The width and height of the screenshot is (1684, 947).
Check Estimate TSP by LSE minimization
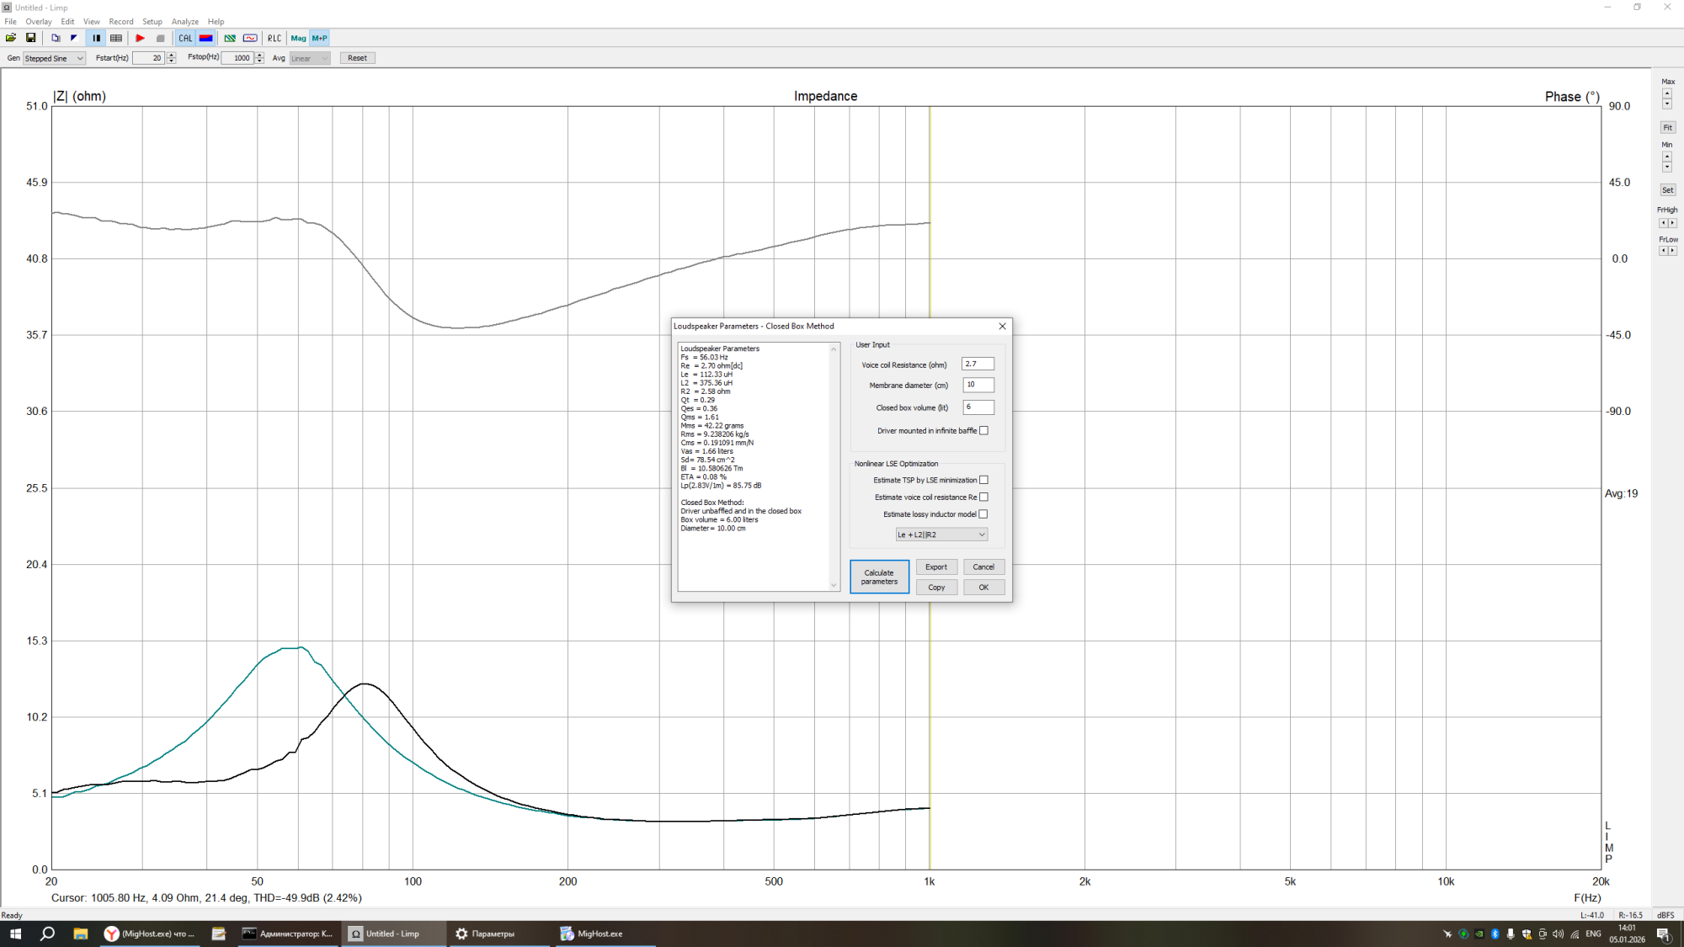tap(983, 480)
